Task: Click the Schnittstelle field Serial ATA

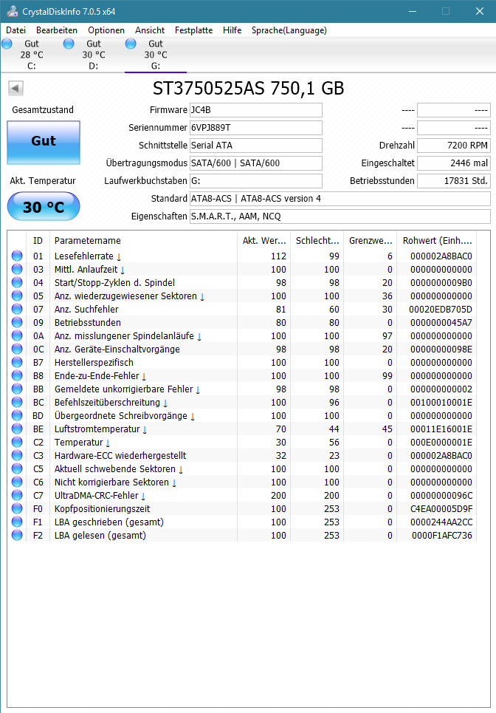Action: point(256,146)
